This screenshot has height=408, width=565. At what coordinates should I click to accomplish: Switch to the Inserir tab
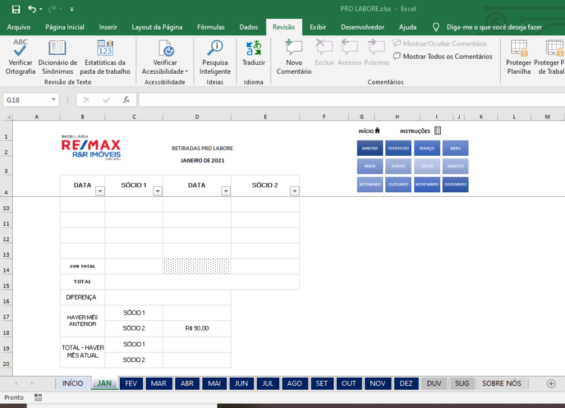point(108,27)
